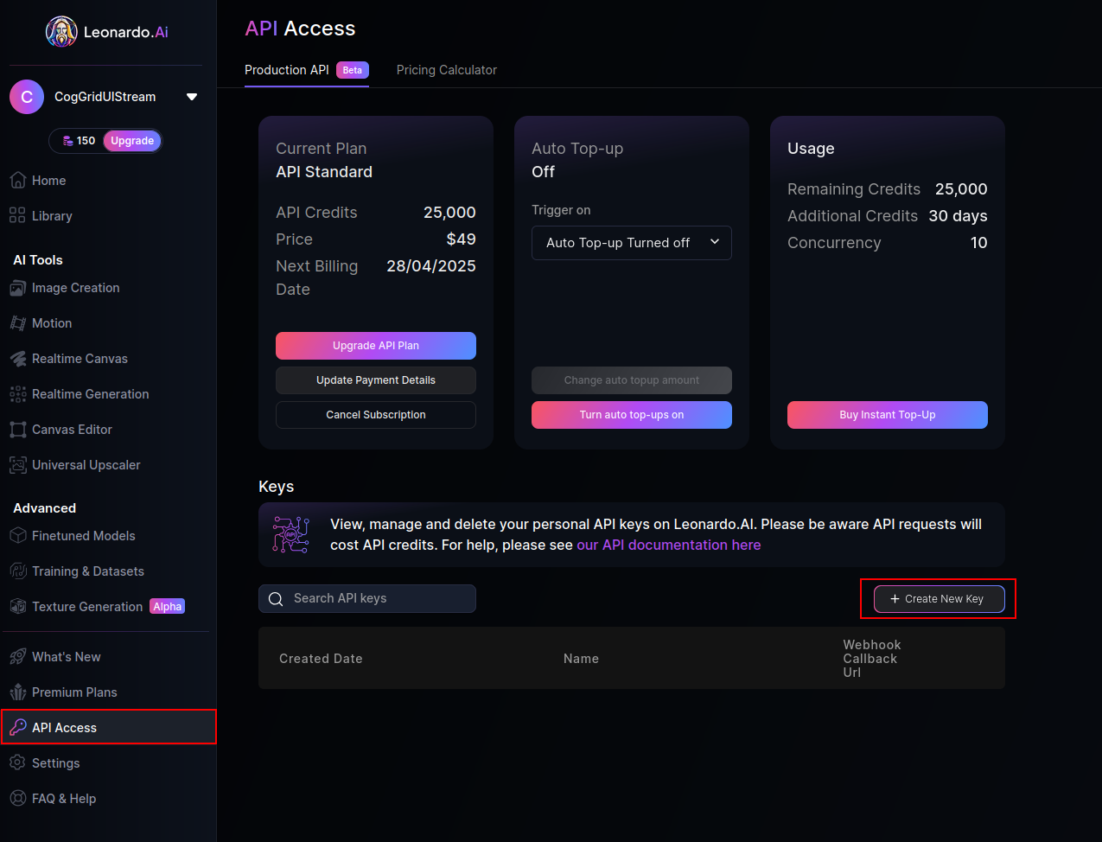Click the FAQ & Help lifebuoy icon
1102x842 pixels.
(x=17, y=799)
